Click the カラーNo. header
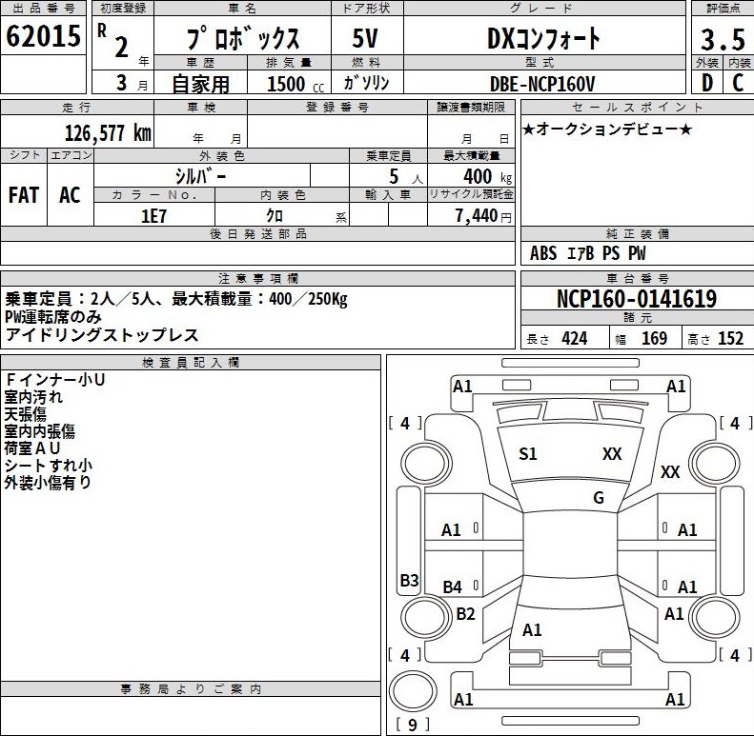 [x=153, y=194]
